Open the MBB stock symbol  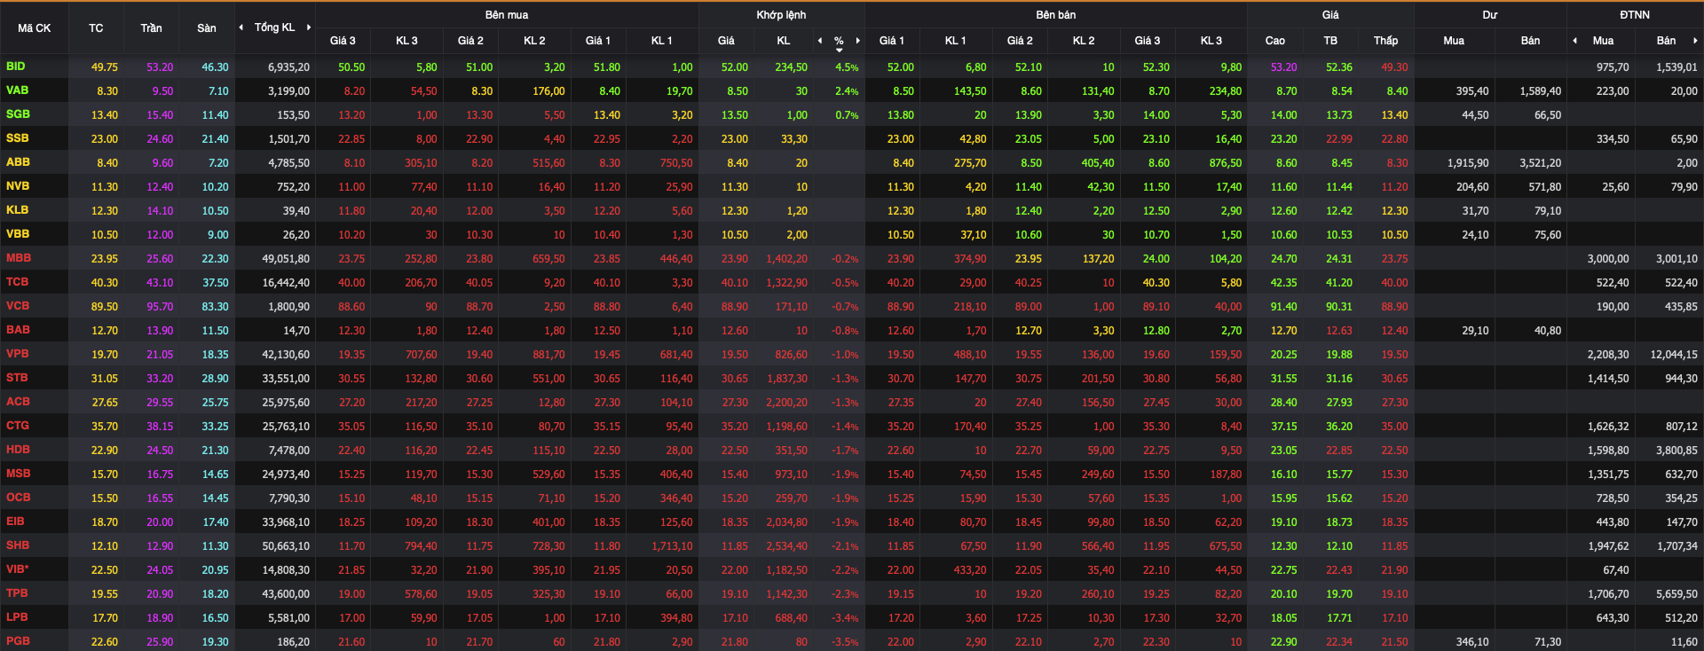pyautogui.click(x=19, y=258)
